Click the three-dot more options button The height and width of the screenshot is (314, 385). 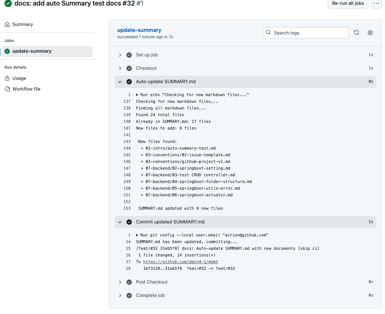376,3
